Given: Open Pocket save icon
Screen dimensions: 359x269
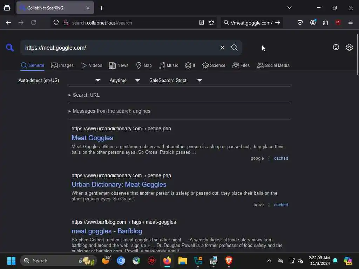Looking at the screenshot, I should click(x=300, y=23).
